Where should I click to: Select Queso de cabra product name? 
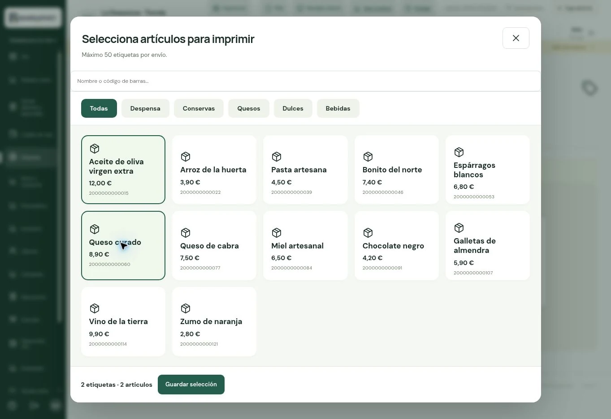pos(209,246)
